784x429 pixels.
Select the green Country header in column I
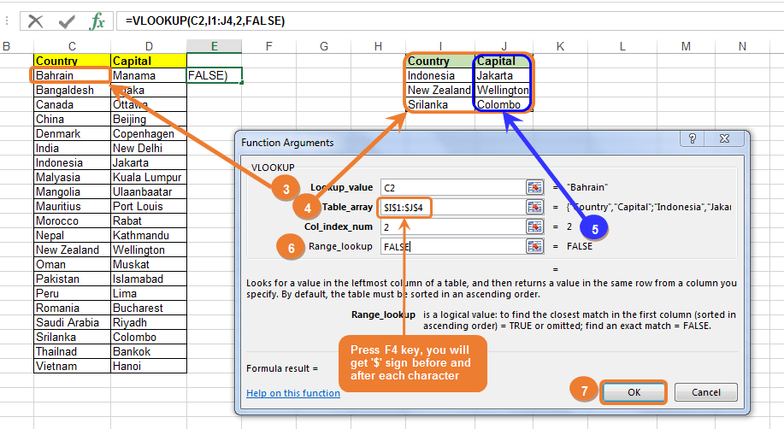(x=440, y=61)
